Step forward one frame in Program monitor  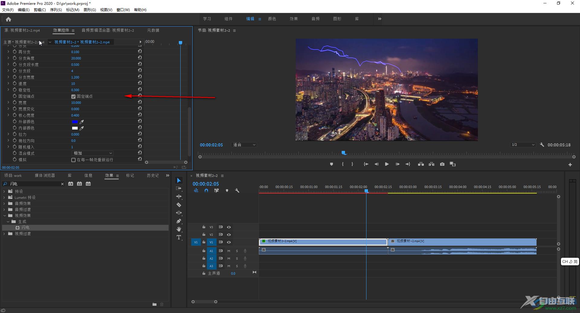tap(398, 164)
